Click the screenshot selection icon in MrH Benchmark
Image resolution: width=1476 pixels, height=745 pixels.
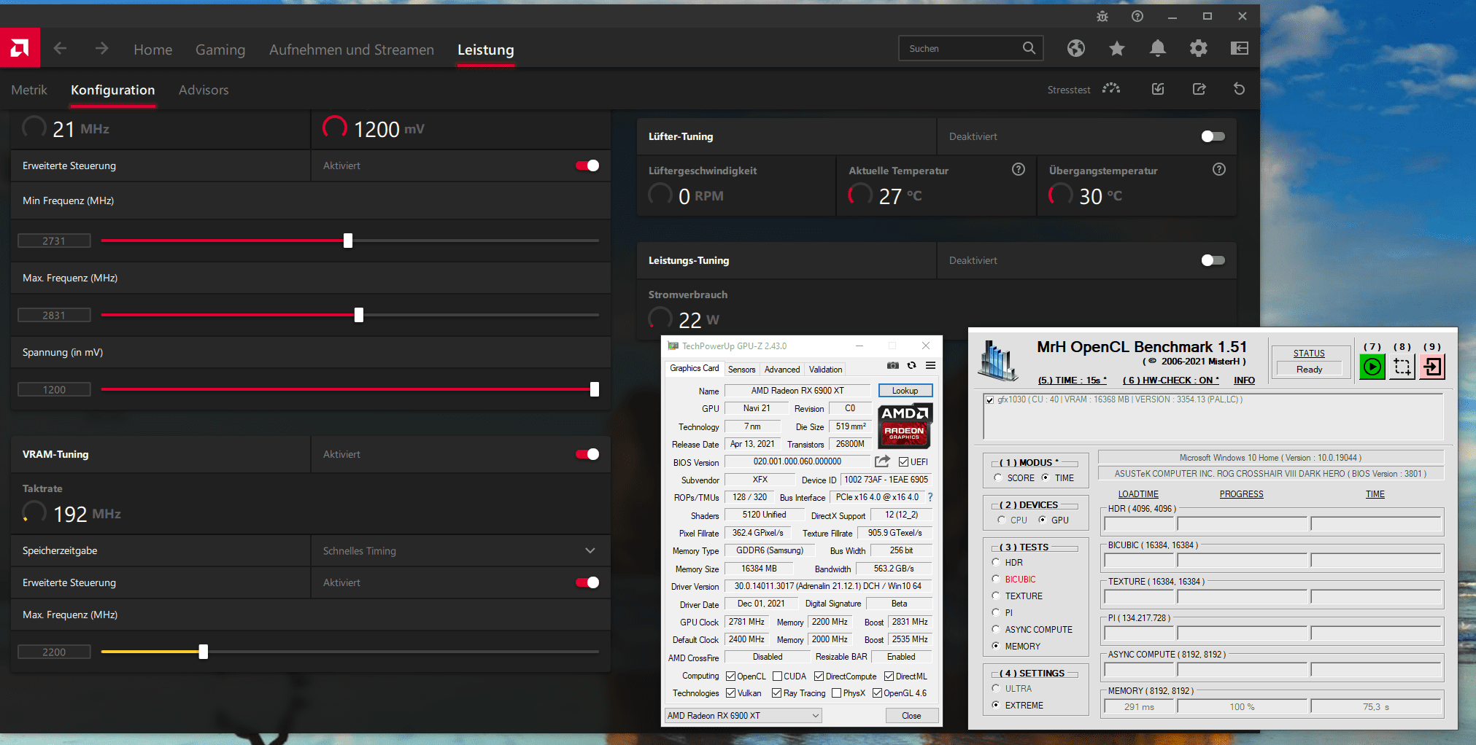click(x=1402, y=367)
